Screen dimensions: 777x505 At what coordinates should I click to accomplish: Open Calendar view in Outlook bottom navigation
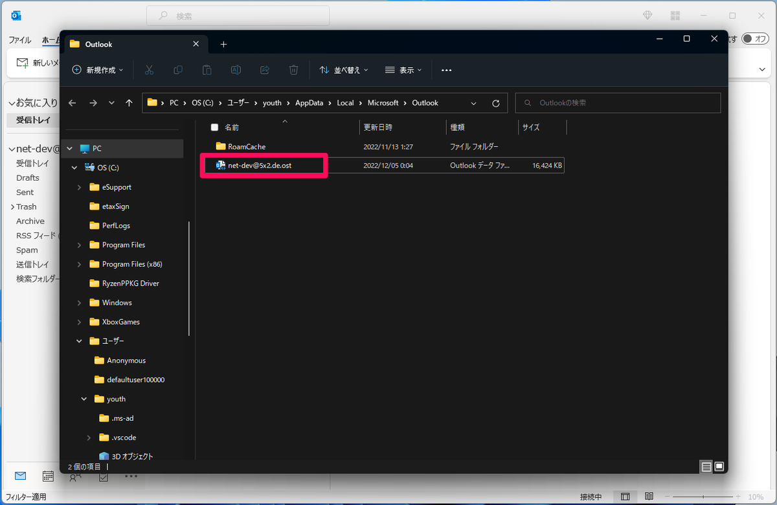point(48,476)
